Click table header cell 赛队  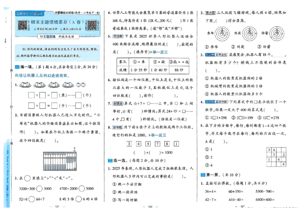click(x=123, y=62)
